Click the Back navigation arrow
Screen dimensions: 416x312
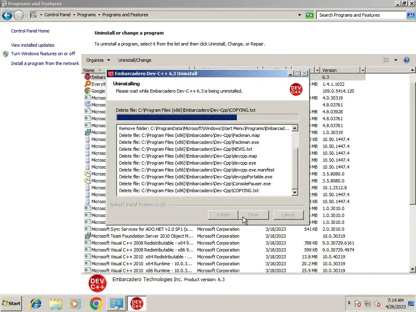pyautogui.click(x=7, y=15)
